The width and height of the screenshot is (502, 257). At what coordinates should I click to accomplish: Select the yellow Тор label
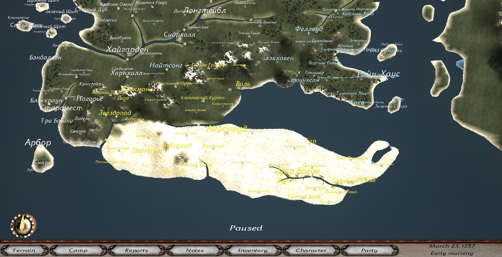(x=311, y=141)
